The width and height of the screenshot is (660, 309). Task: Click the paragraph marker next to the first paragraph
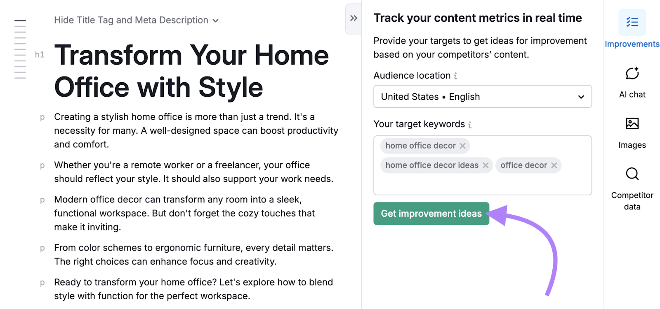click(42, 117)
